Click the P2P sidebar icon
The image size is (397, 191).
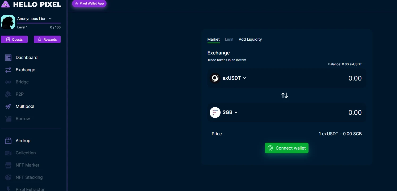(x=8, y=94)
